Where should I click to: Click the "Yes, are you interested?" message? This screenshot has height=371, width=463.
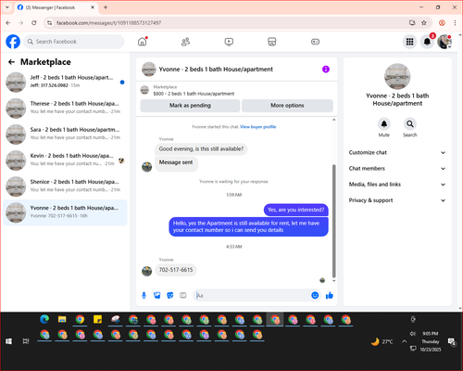pos(296,210)
